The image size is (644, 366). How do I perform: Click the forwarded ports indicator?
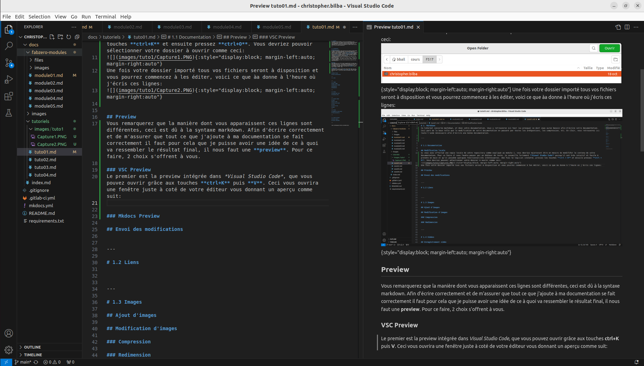click(70, 362)
